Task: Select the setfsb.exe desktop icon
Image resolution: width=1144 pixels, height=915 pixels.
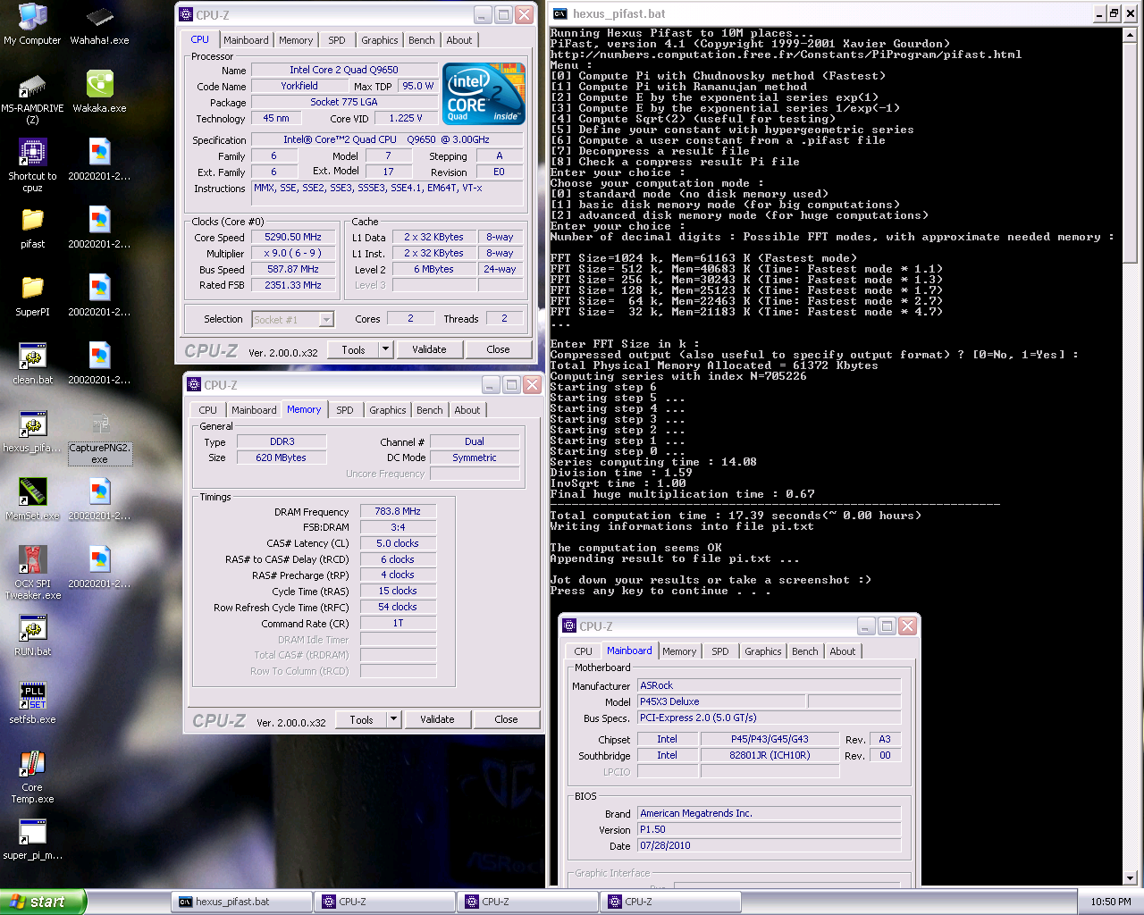Action: tap(32, 703)
